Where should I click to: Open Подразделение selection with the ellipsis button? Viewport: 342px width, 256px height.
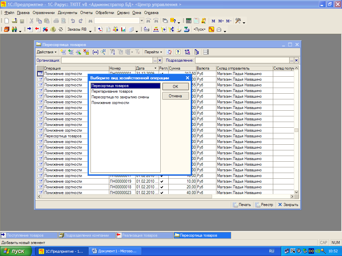pos(292,61)
